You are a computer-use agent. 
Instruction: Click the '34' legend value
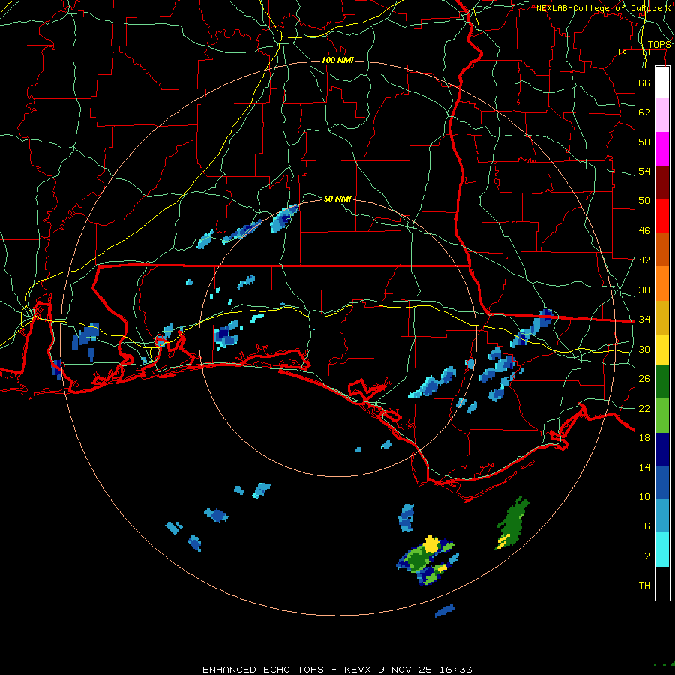tap(644, 319)
